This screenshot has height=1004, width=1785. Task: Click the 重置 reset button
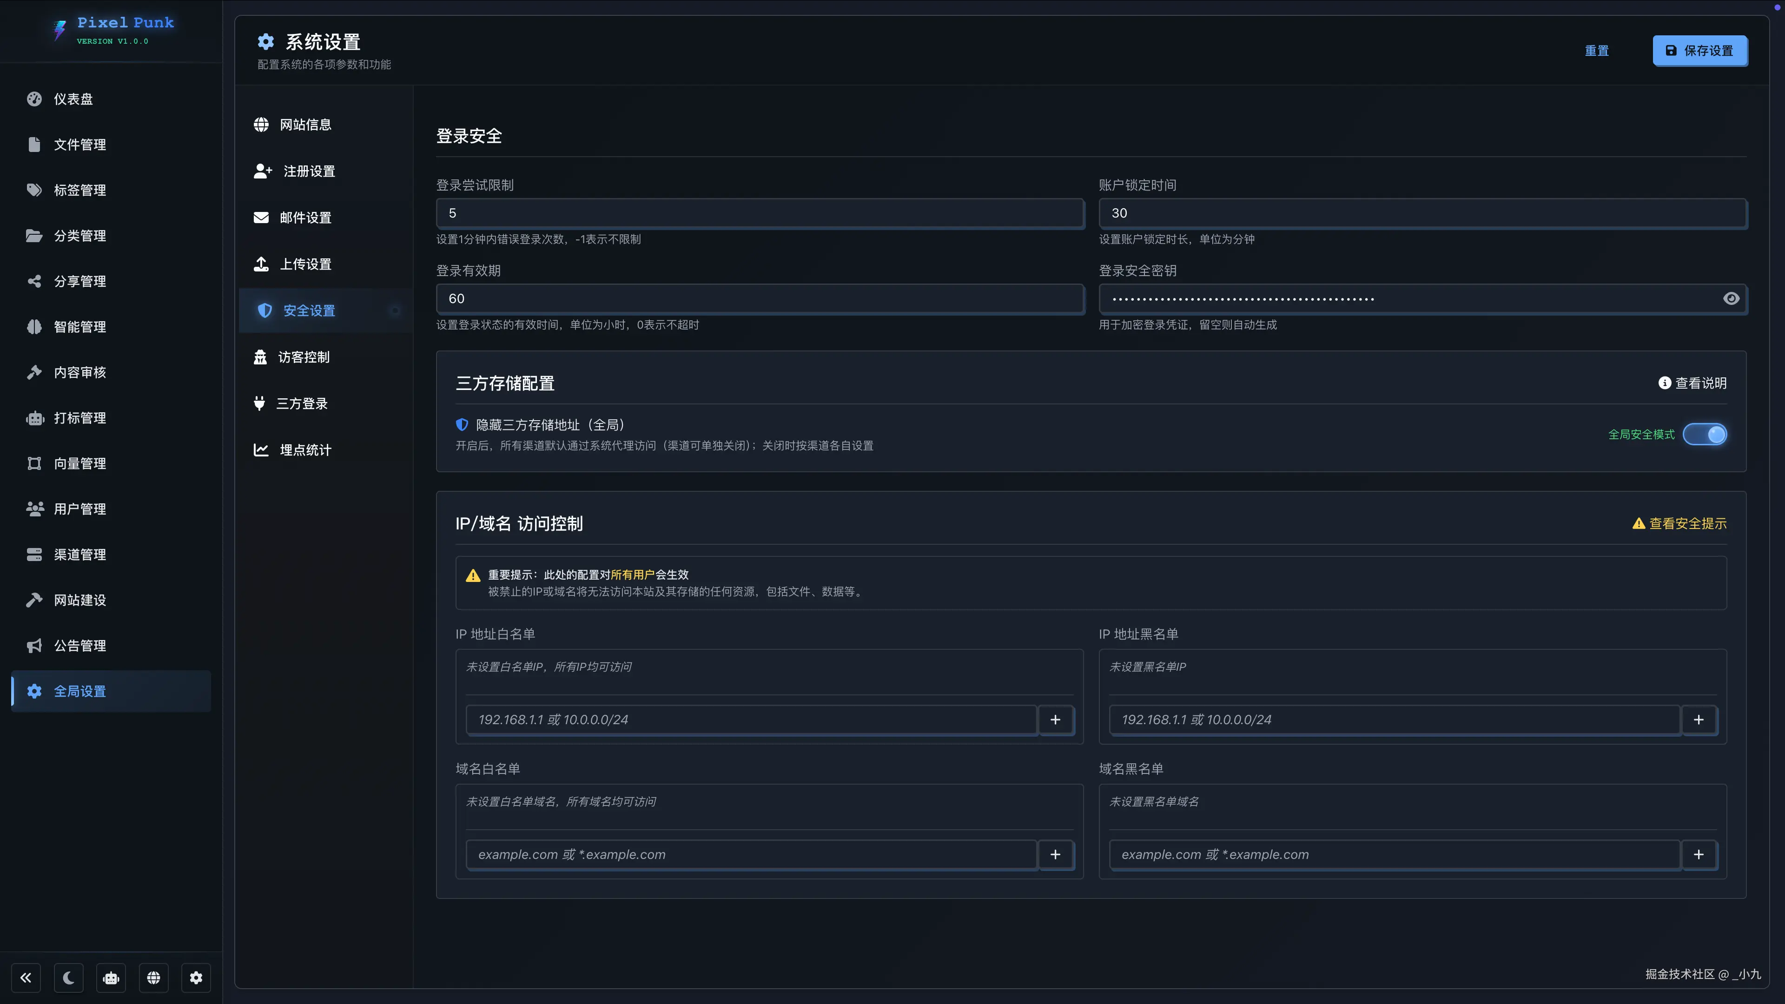1597,51
